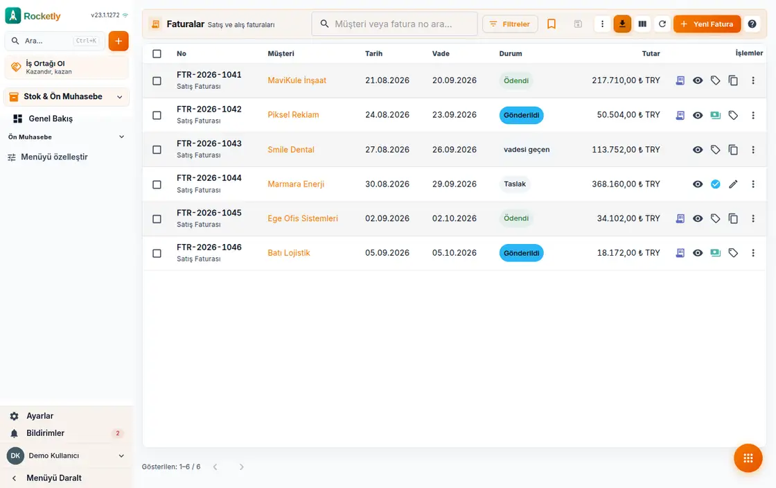
Task: Click the receipt icon for FTR-2026-1045
Action: [x=680, y=218]
